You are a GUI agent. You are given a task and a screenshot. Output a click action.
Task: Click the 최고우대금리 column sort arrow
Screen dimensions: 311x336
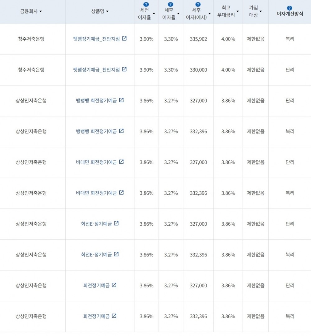[238, 11]
